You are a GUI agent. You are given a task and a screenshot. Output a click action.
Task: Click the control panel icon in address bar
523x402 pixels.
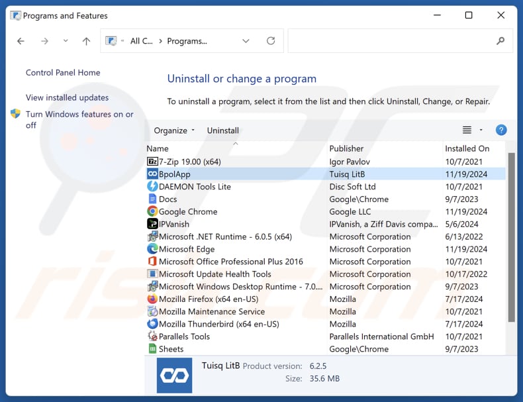[x=111, y=40]
